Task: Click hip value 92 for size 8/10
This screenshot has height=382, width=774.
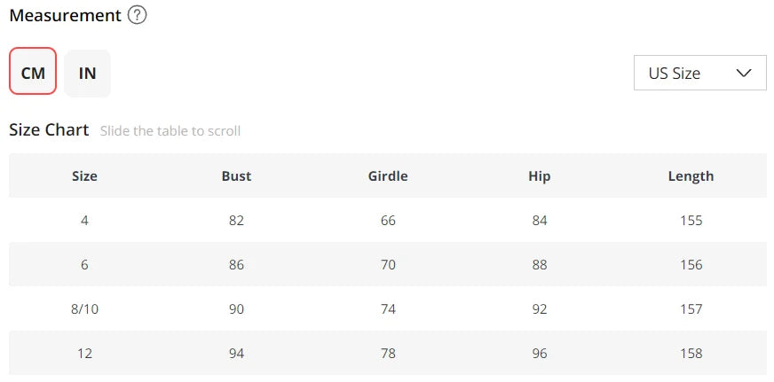Action: point(539,308)
